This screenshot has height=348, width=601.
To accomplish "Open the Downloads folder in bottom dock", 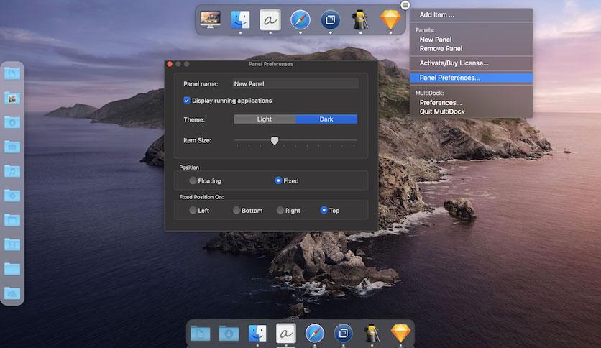I will [229, 334].
